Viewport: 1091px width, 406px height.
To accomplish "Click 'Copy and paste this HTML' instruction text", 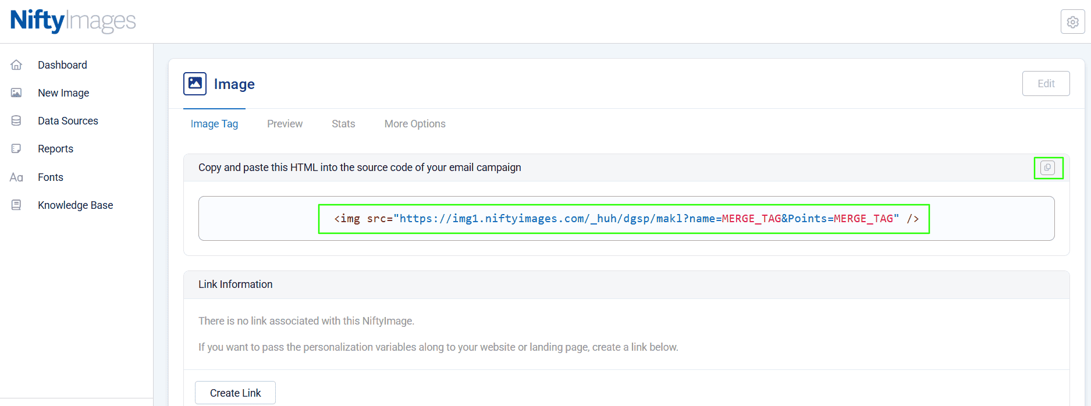I will [360, 168].
